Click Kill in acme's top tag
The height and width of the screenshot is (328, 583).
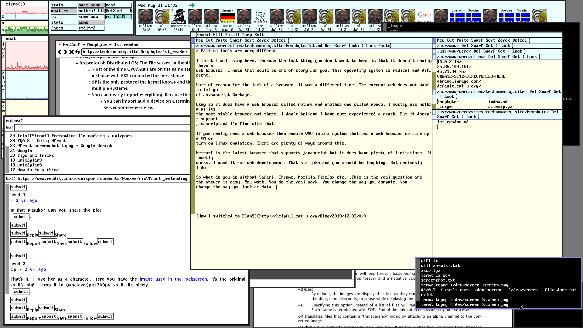click(x=218, y=35)
